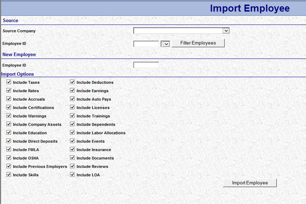This screenshot has height=204, width=306.
Task: Disable Include Accruals option
Action: tap(8, 99)
